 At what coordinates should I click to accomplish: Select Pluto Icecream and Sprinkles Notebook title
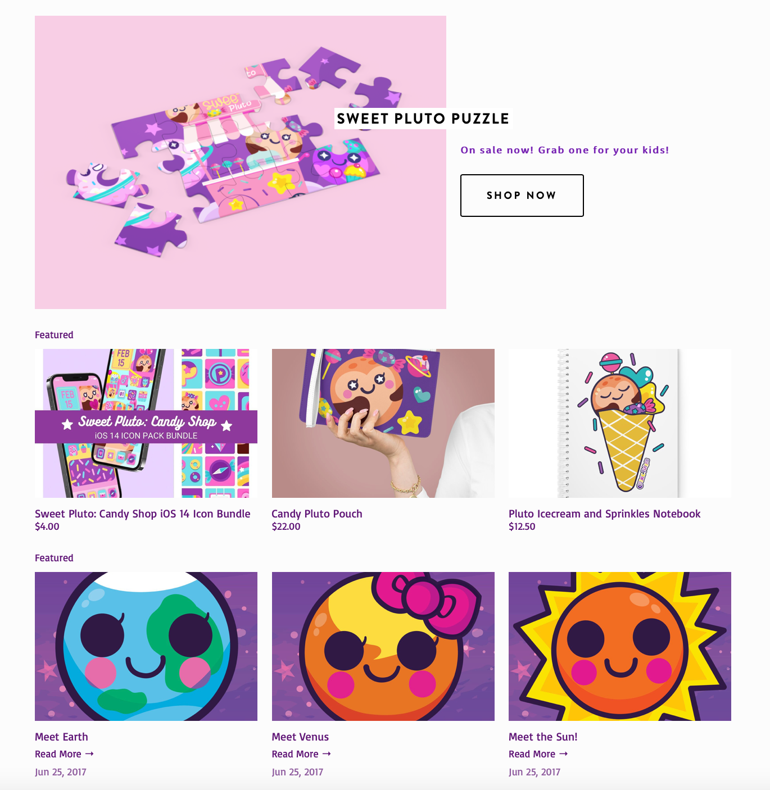[605, 514]
